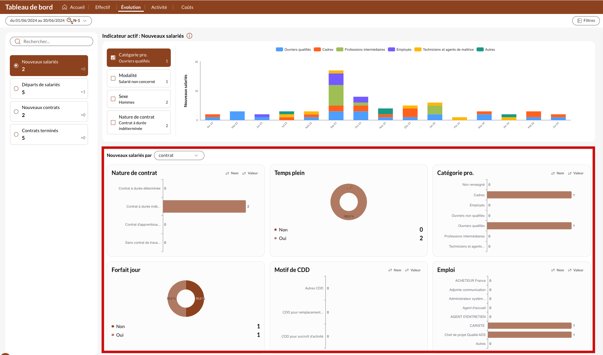The width and height of the screenshot is (603, 355).
Task: Click the Non row under Forfait jour
Action: click(x=186, y=326)
